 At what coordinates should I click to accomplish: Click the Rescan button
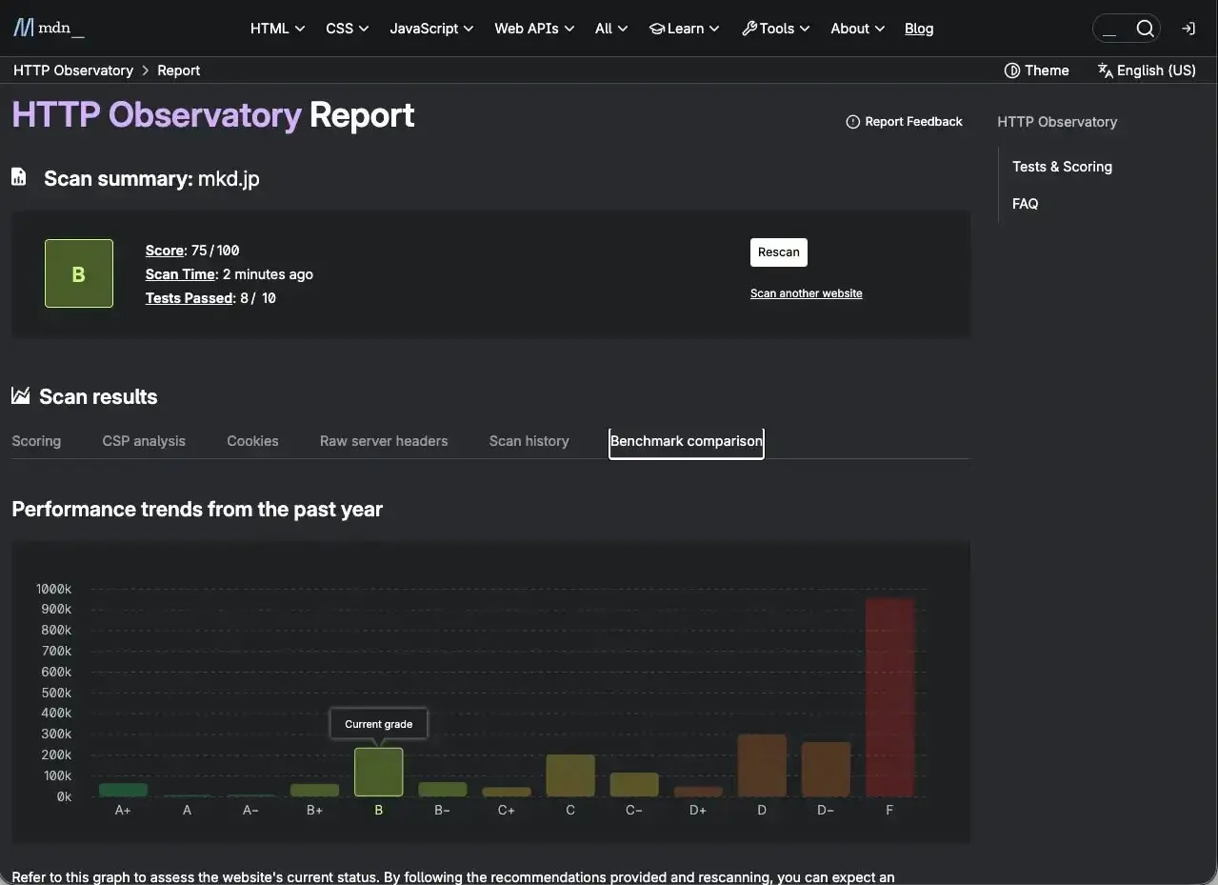(x=779, y=252)
